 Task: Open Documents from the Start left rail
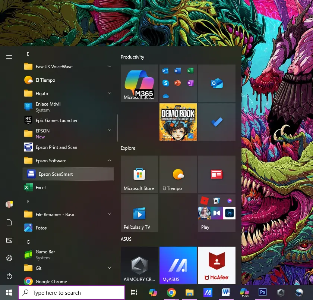coord(9,222)
